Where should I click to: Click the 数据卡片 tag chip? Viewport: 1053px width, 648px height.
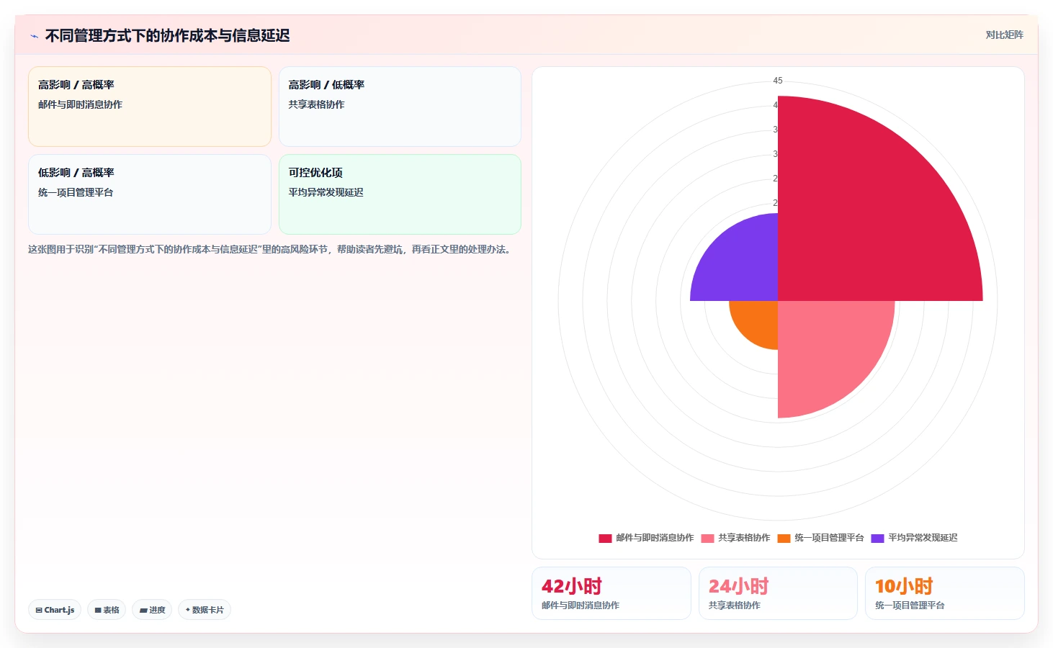coord(205,610)
